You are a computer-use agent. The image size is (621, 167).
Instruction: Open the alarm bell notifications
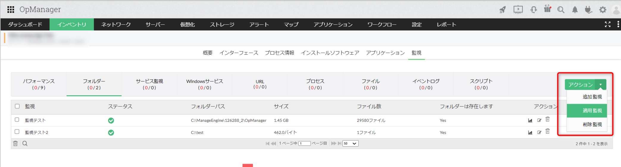pyautogui.click(x=575, y=10)
